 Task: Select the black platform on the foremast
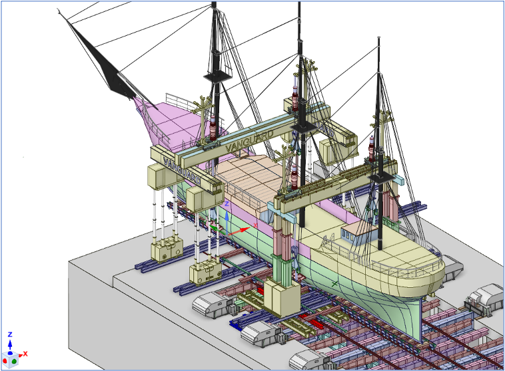[x=217, y=77]
